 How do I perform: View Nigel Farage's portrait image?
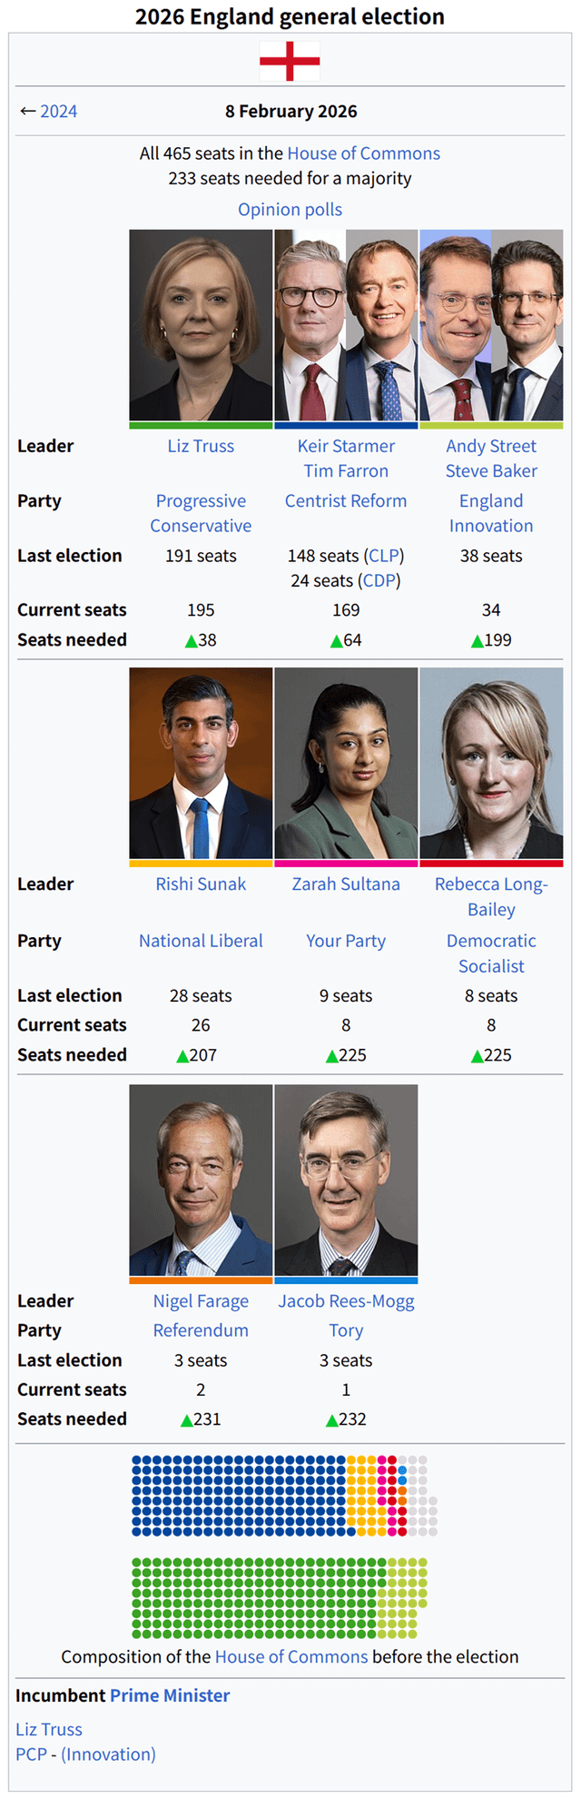[201, 1180]
